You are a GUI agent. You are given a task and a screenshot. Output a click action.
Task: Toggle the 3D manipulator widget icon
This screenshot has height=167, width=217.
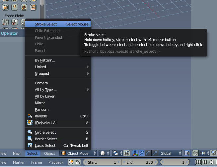point(135,153)
